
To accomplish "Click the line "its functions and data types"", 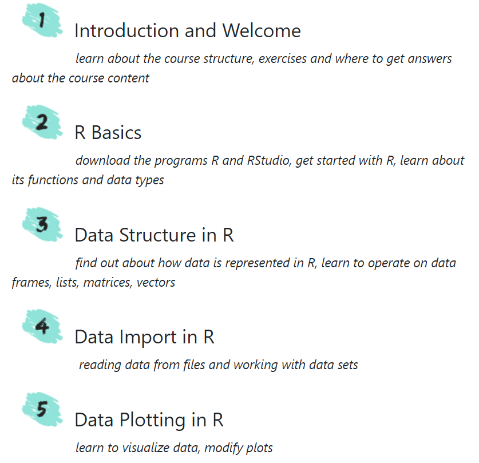I will click(x=88, y=180).
